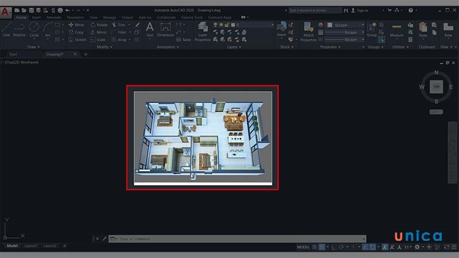
Task: Click the Dimension tool
Action: 165,29
